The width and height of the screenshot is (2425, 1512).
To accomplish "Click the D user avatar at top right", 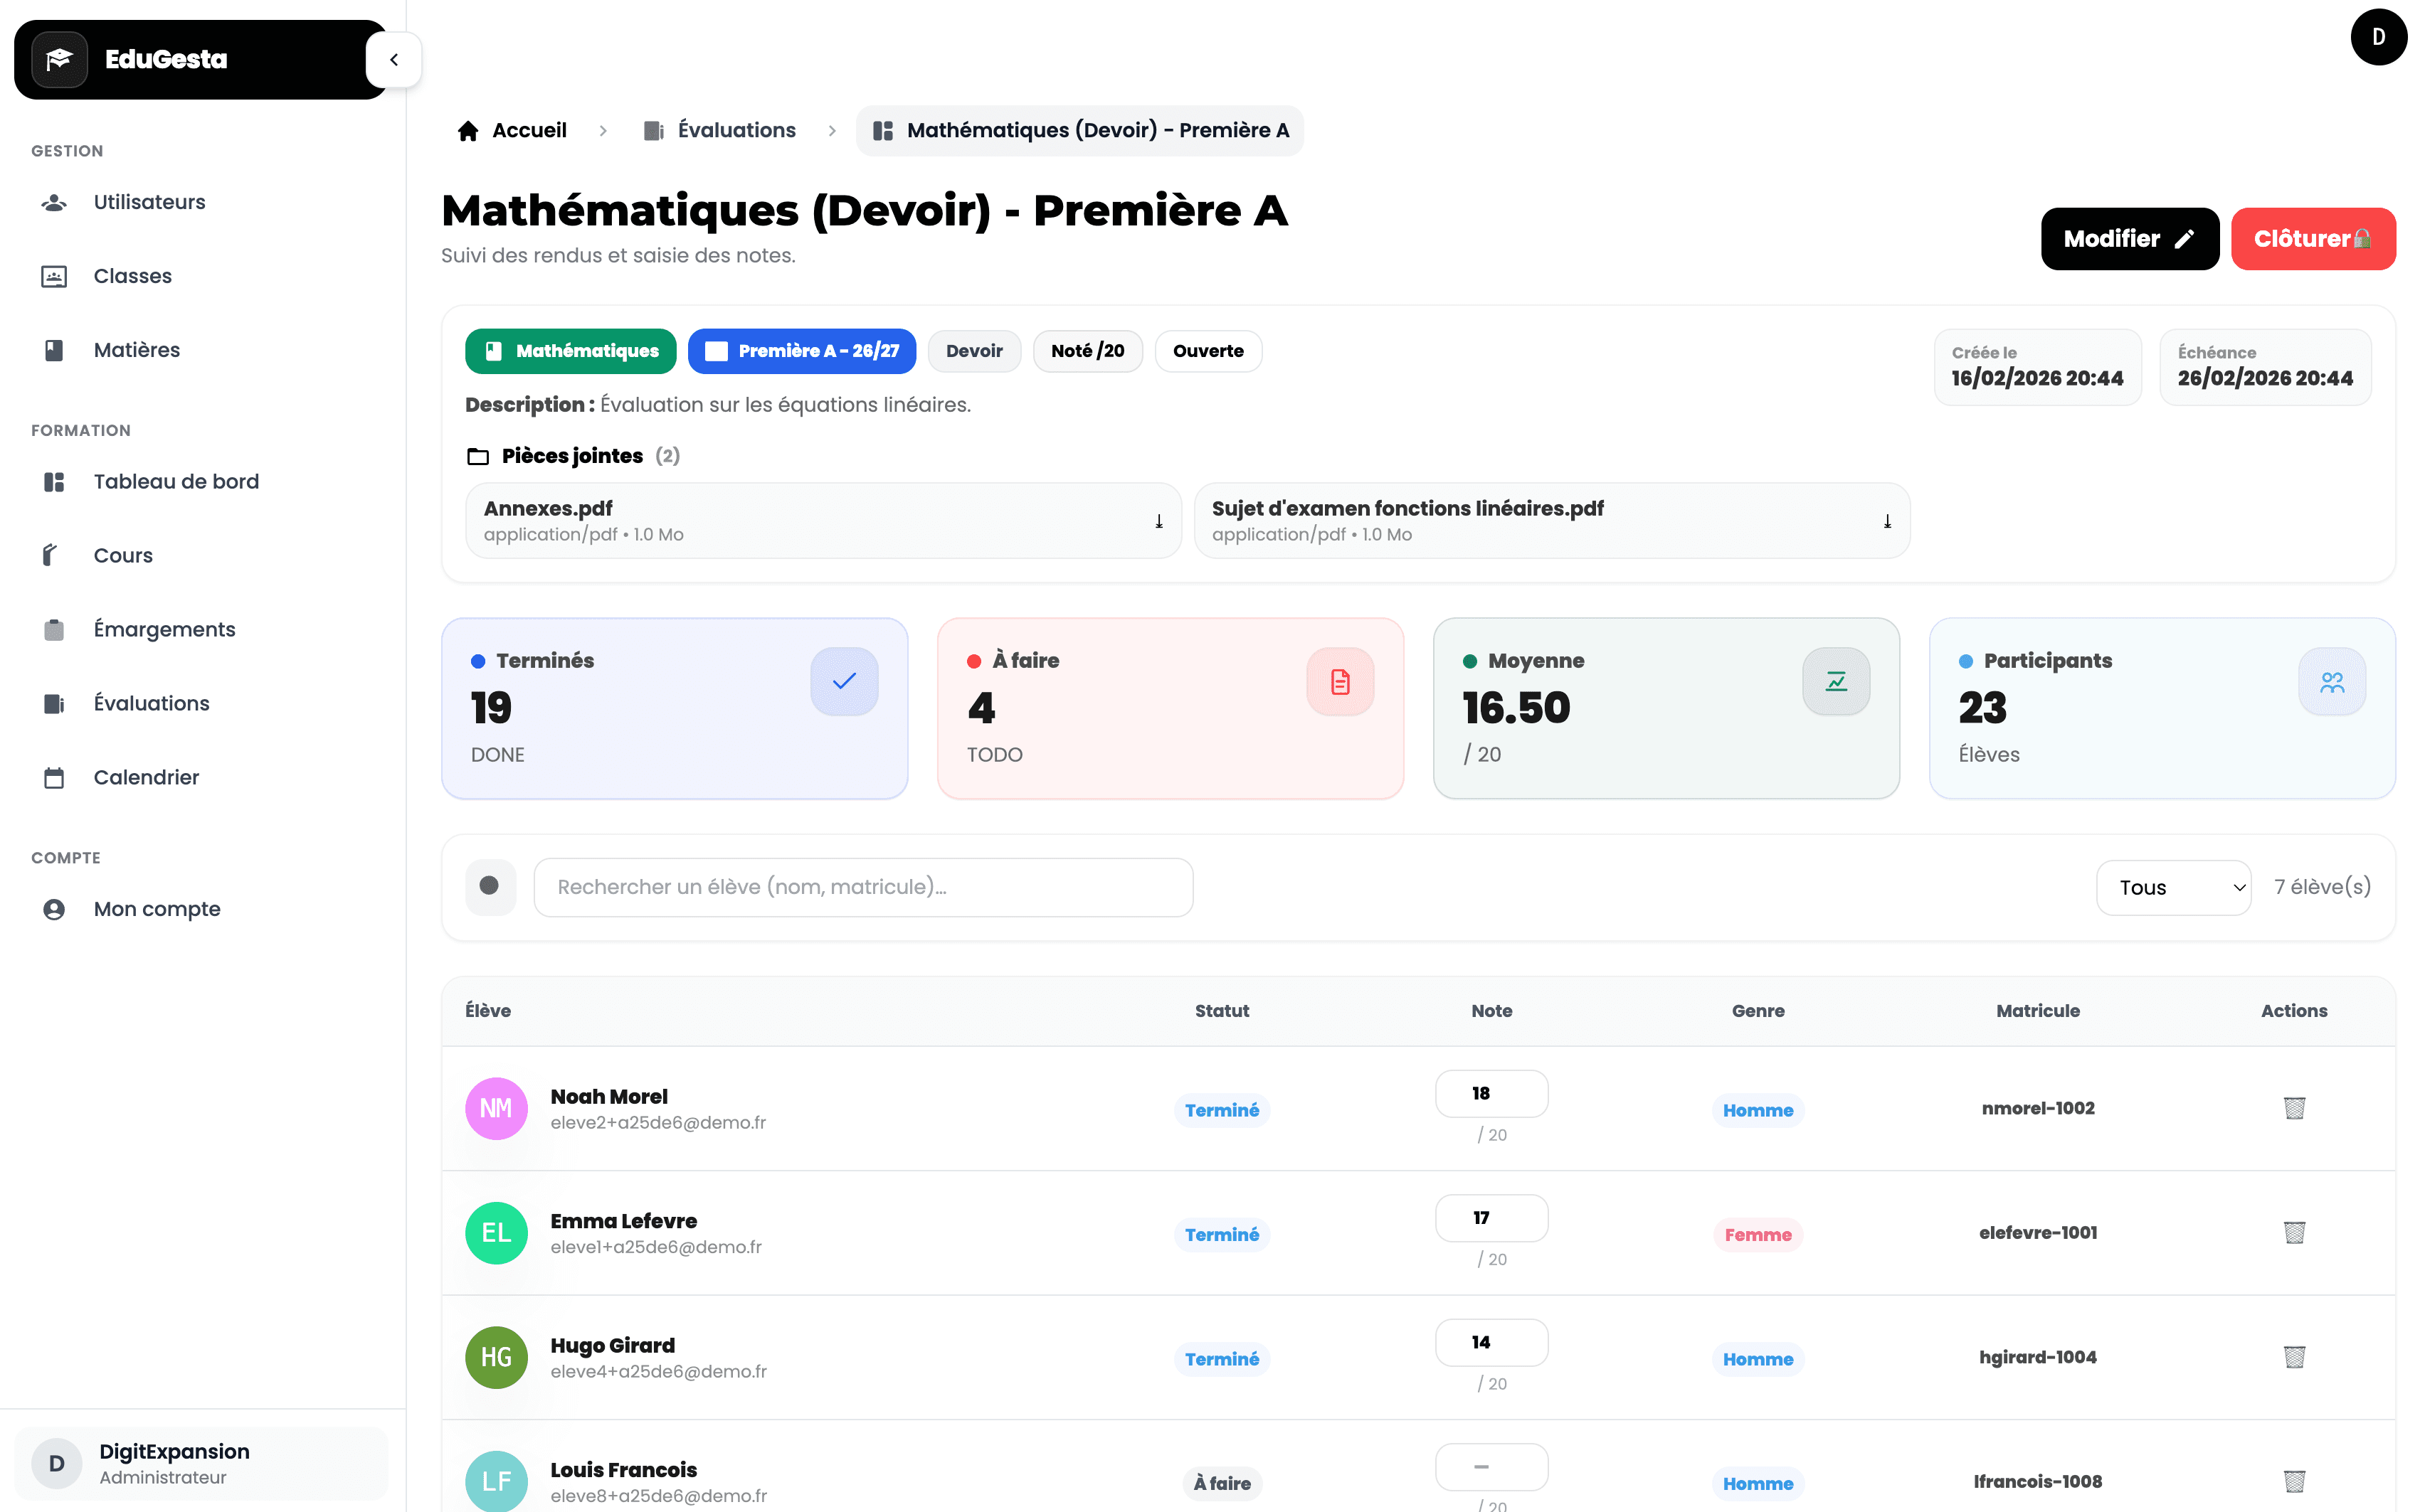I will click(x=2378, y=37).
